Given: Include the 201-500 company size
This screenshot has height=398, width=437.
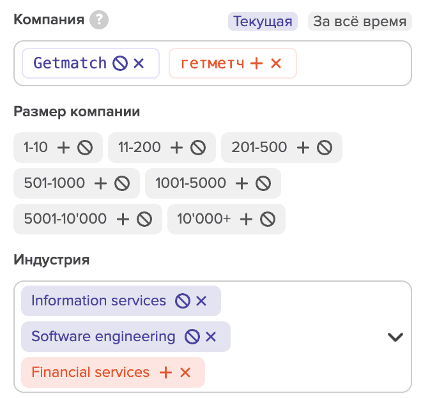Looking at the screenshot, I should click(303, 148).
